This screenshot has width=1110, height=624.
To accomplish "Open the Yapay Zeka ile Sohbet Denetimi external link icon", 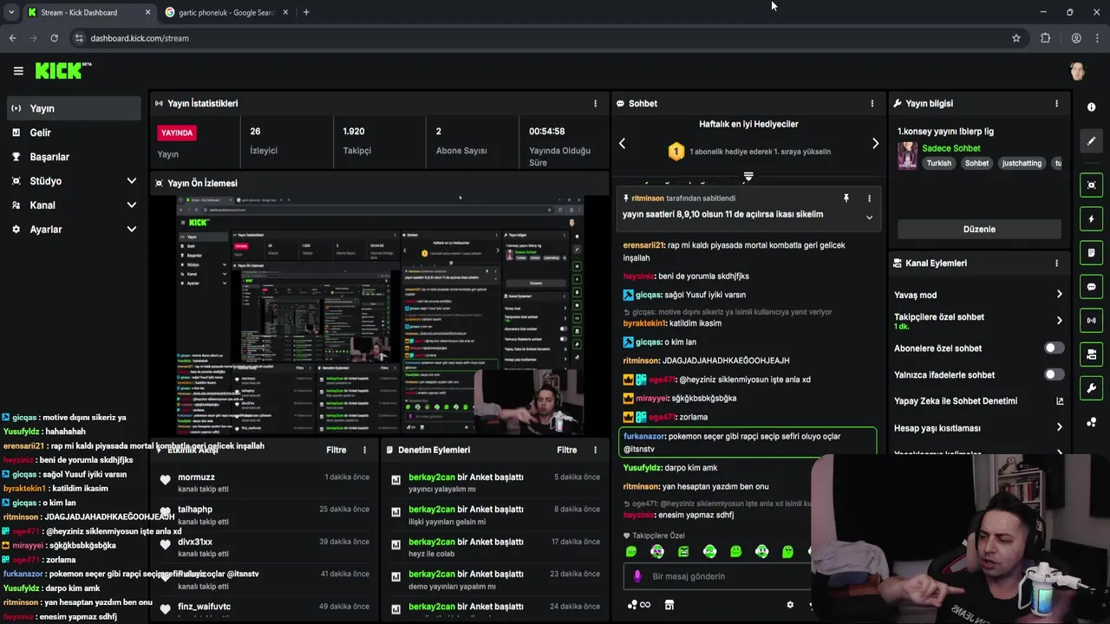I will click(x=1059, y=401).
